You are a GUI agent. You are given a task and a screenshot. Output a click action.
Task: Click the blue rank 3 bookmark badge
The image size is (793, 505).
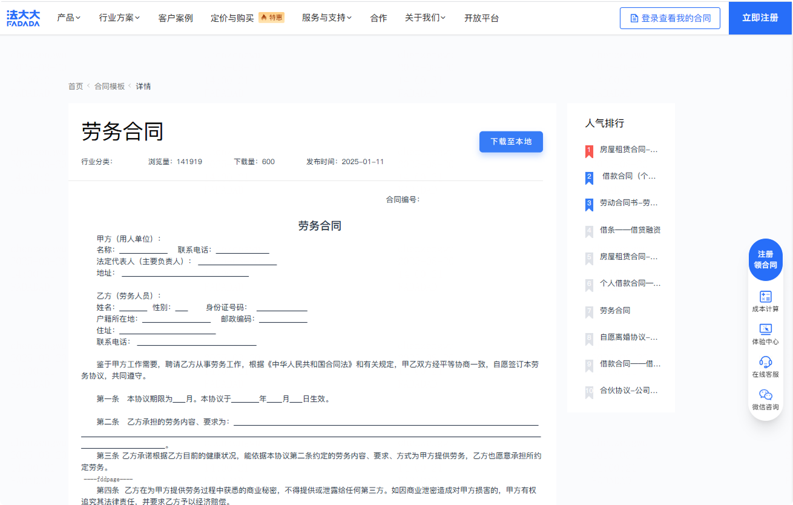click(x=589, y=205)
